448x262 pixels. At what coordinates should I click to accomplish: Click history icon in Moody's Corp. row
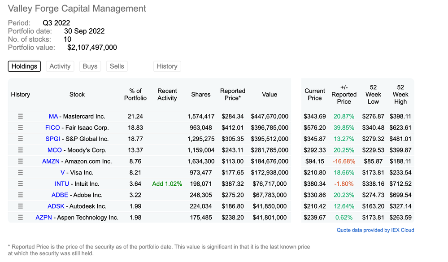click(20, 150)
